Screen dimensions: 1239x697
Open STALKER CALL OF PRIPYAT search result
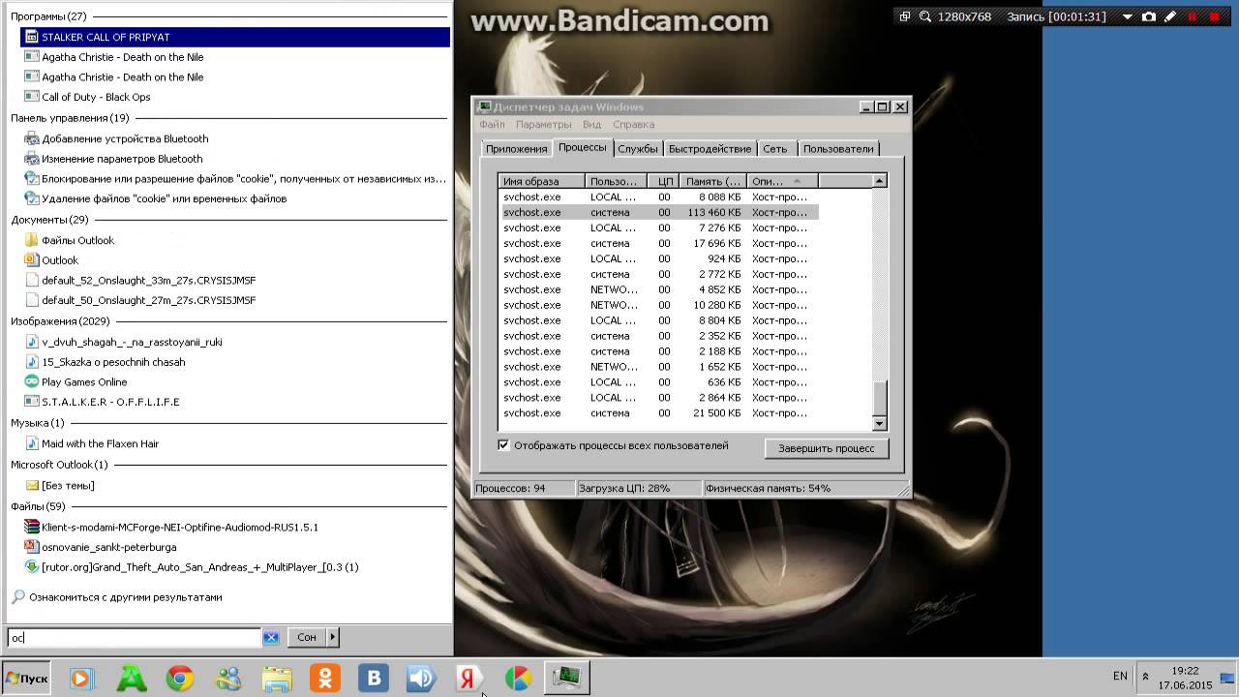(235, 37)
